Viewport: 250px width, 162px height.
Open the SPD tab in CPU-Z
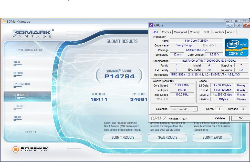tap(206, 32)
